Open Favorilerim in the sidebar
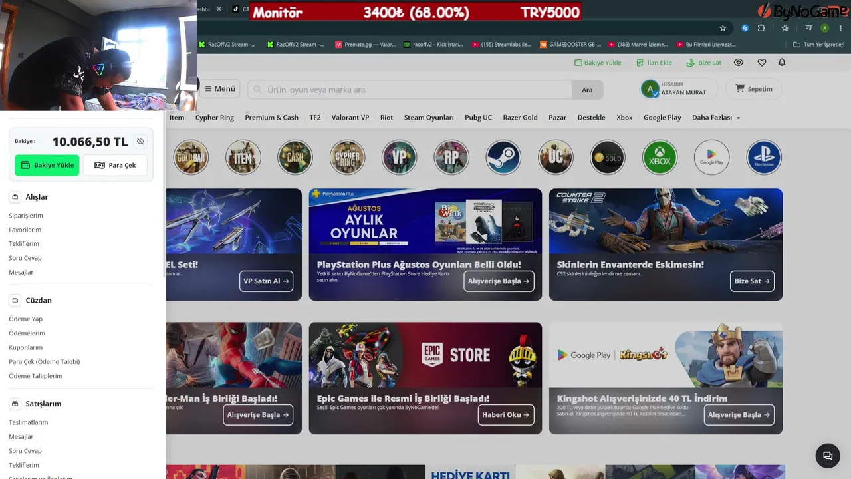This screenshot has height=479, width=851. coord(25,230)
